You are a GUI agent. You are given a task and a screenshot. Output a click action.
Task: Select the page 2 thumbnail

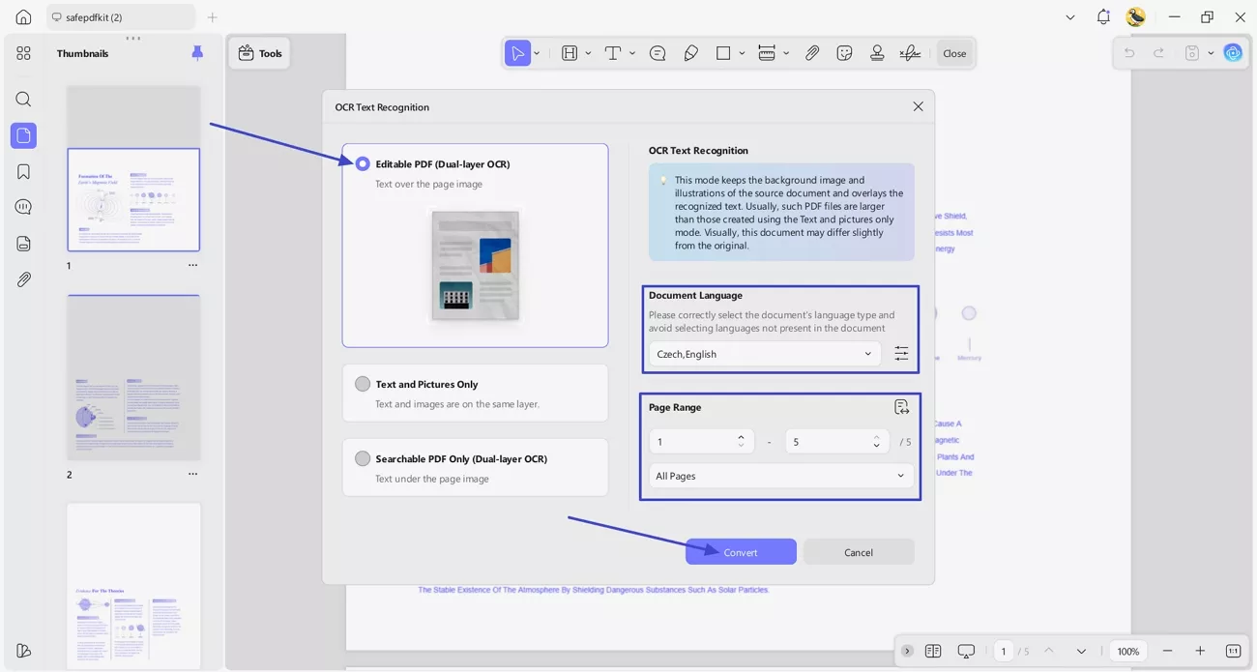(x=133, y=378)
